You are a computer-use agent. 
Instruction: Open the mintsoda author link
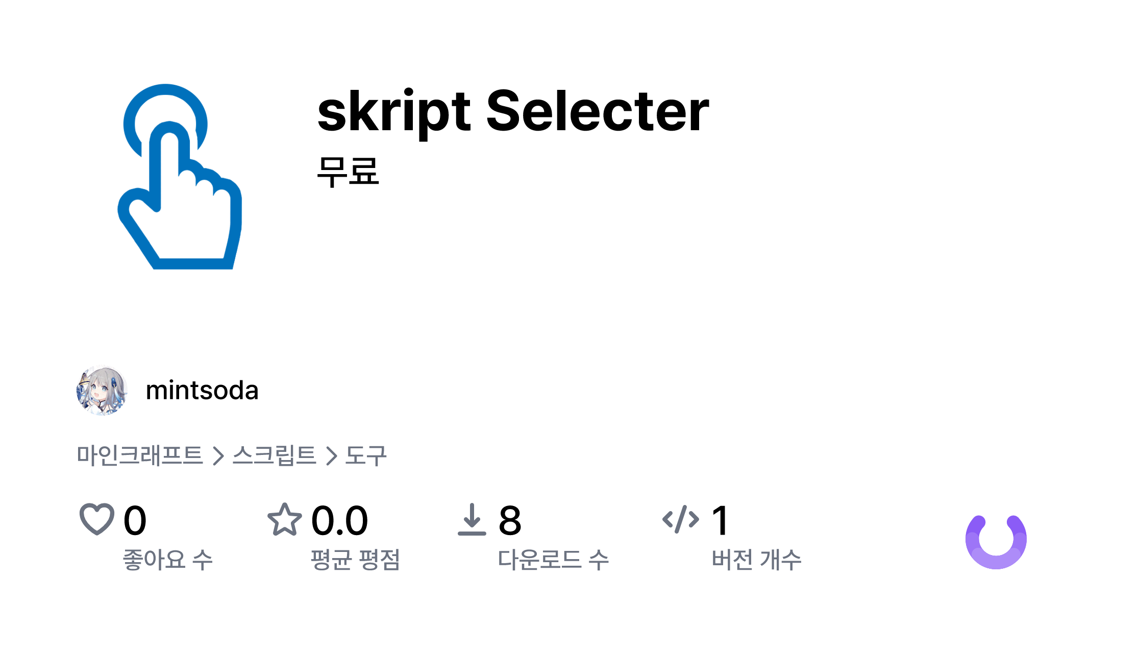202,391
